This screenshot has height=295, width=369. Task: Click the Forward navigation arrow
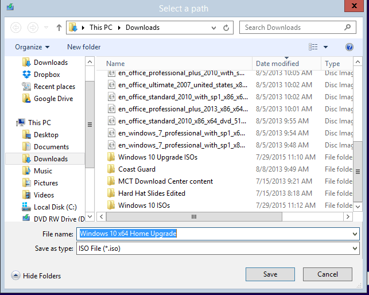(33, 28)
